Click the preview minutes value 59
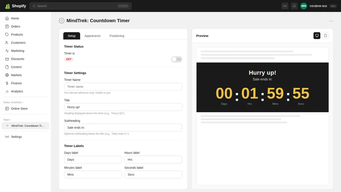The height and width of the screenshot is (192, 341). click(275, 93)
